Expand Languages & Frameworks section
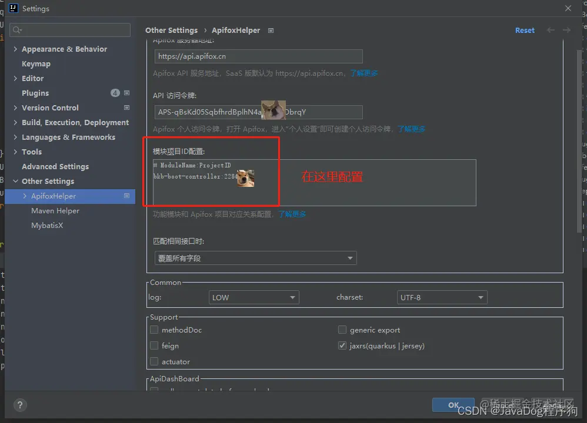 click(x=15, y=137)
